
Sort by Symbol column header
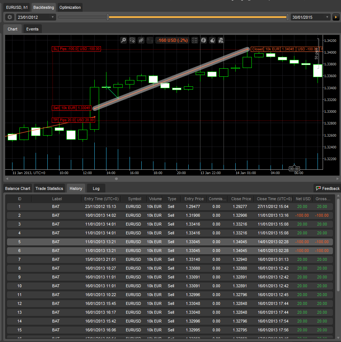click(x=134, y=199)
